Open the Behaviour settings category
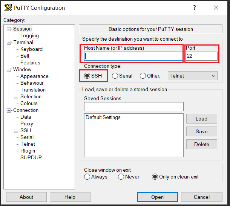The image size is (230, 206). point(32,83)
